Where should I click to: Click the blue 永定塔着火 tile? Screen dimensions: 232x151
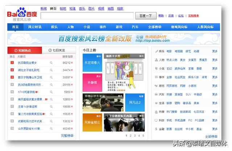92,63
